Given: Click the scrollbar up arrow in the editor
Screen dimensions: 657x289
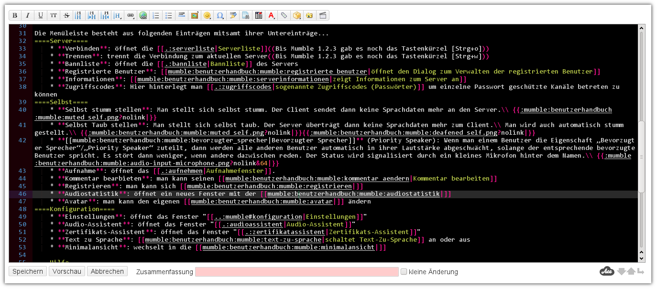Looking at the screenshot, I should [642, 29].
